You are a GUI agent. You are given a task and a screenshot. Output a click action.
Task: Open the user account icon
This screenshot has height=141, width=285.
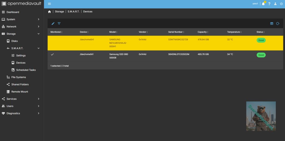pos(275,4)
